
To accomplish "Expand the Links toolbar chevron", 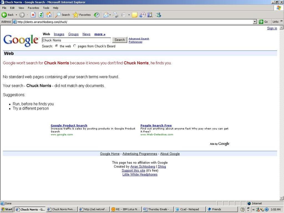I will [282, 21].
